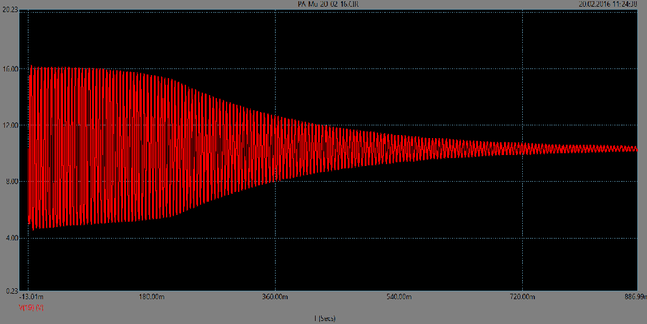Click the plot title PA Mu 20 02 16.CIR
The width and height of the screenshot is (647, 324).
pyautogui.click(x=323, y=4)
